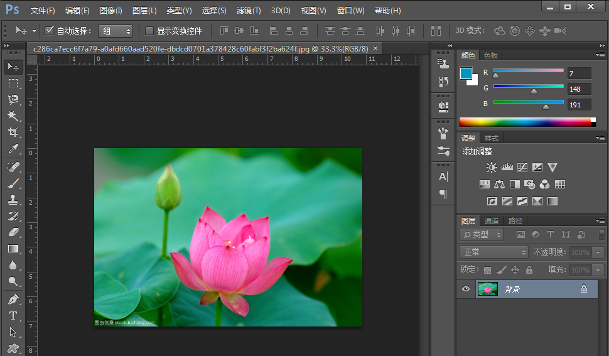Expand the 类型 layer filter dropdown
This screenshot has height=356, width=609.
coord(482,234)
